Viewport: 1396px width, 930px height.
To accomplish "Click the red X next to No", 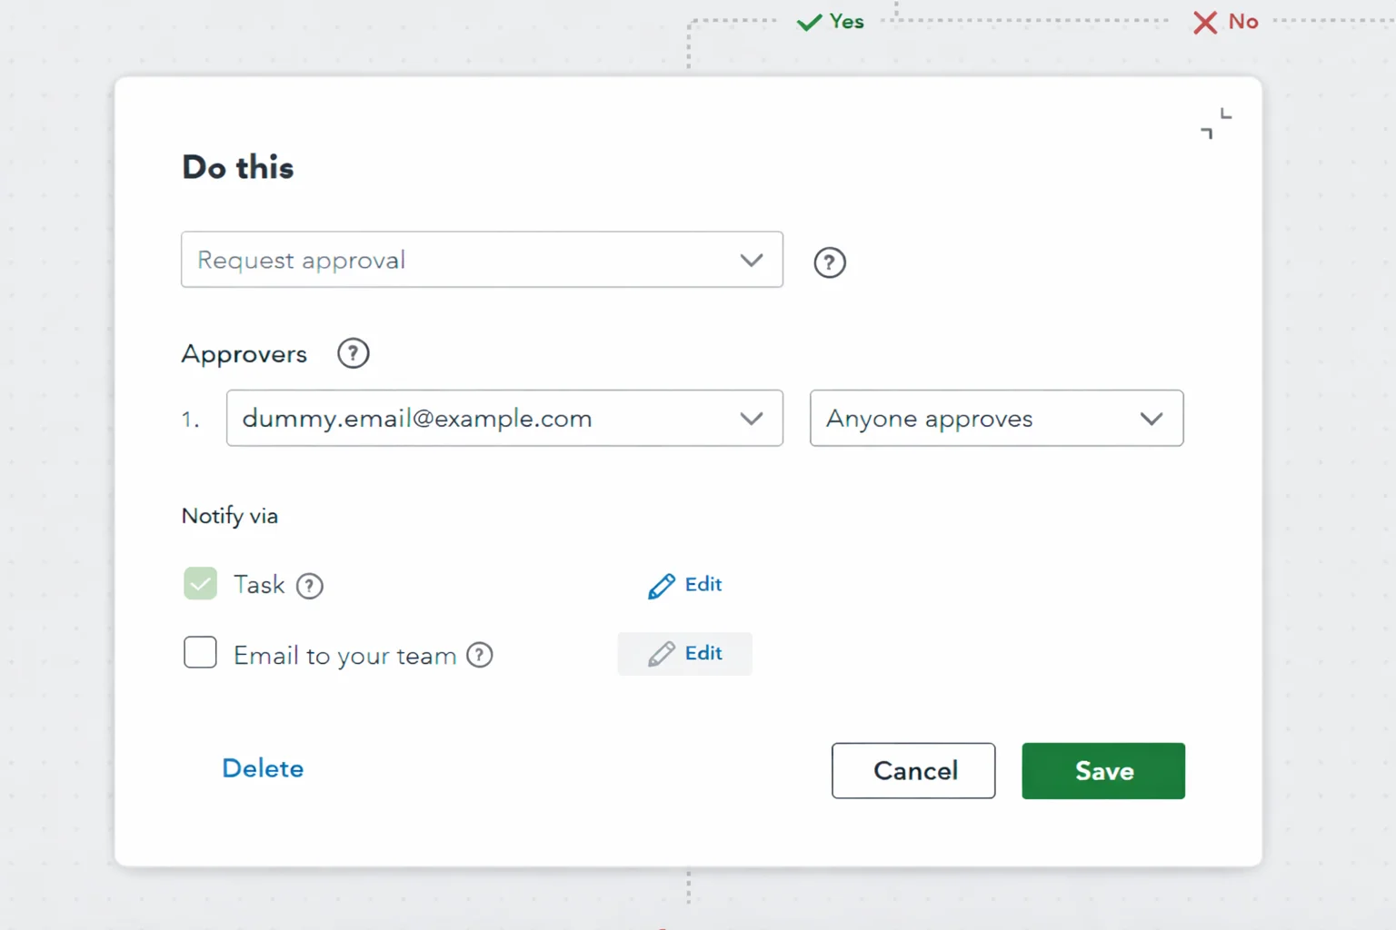I will (x=1204, y=22).
